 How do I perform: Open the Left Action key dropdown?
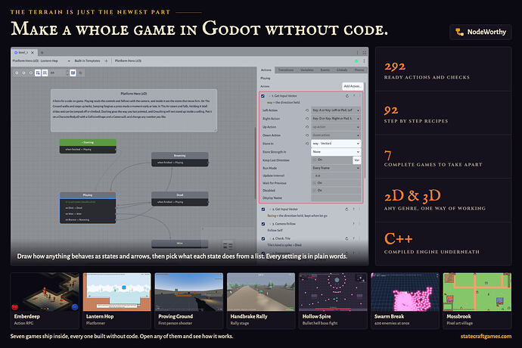(x=336, y=110)
